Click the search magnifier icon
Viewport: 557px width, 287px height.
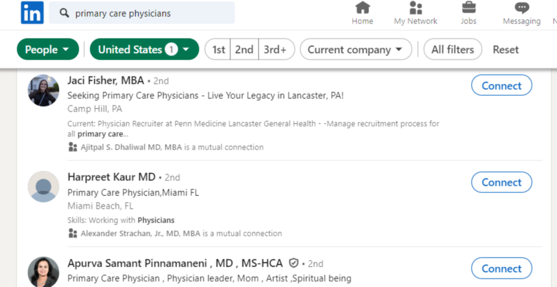pyautogui.click(x=64, y=13)
